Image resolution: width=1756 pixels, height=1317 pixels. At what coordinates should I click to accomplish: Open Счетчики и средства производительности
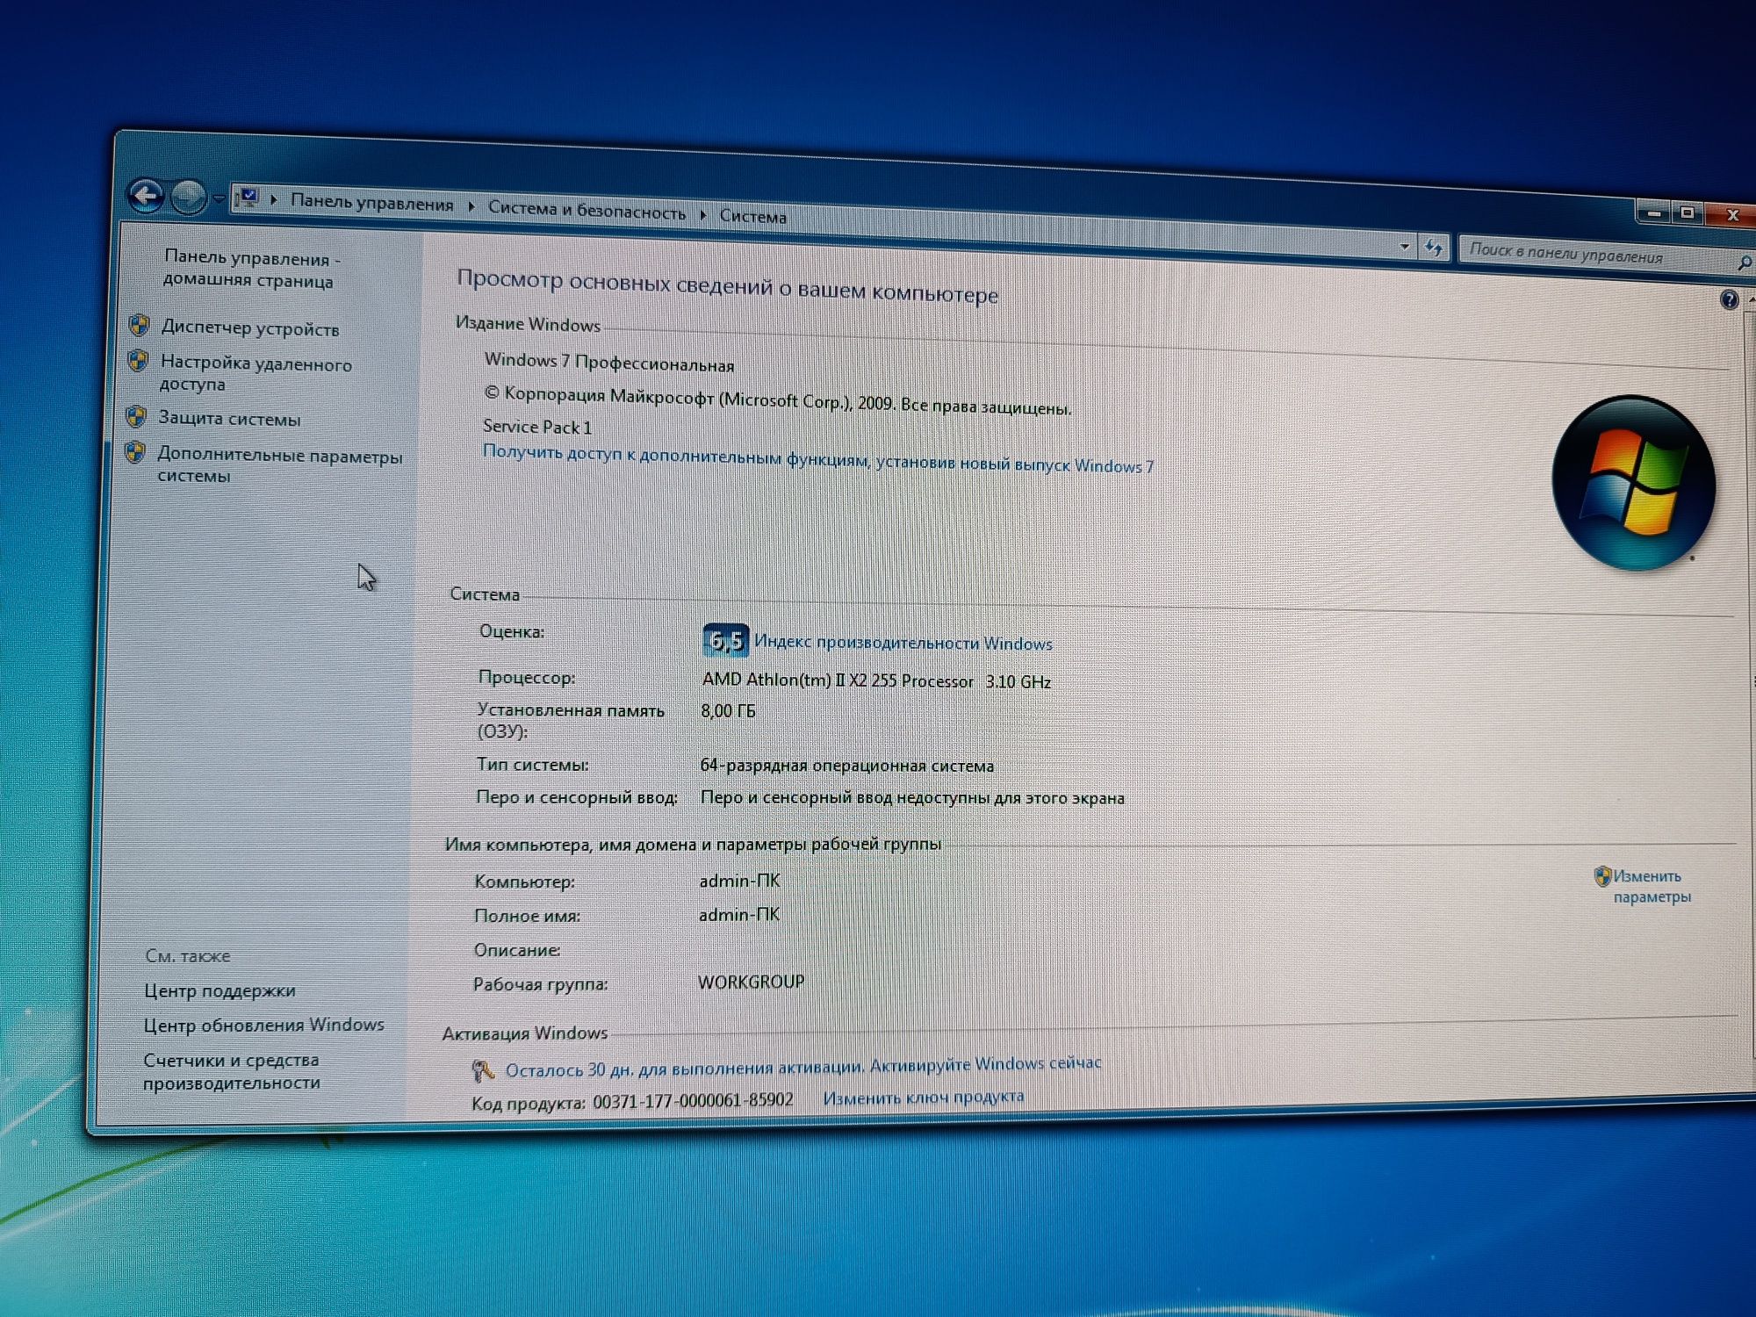pyautogui.click(x=232, y=1071)
